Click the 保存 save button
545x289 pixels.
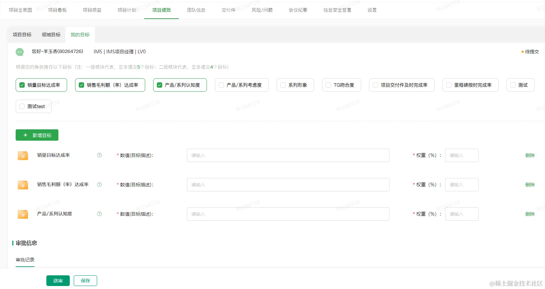[85, 281]
